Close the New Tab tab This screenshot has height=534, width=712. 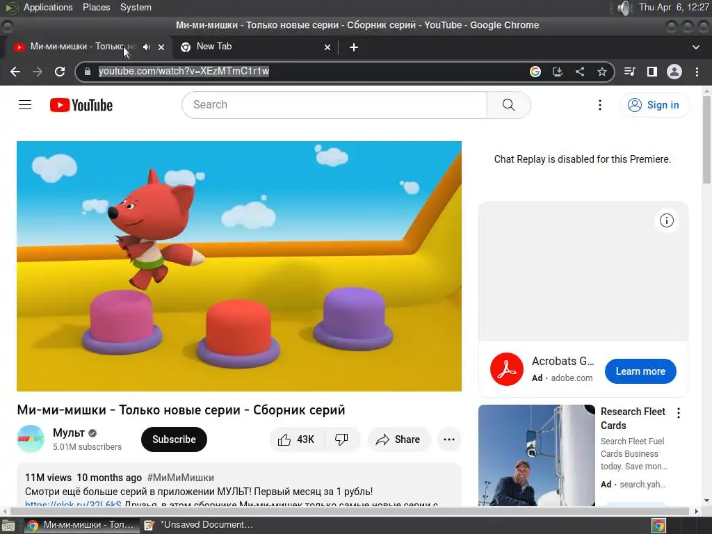[x=327, y=47]
